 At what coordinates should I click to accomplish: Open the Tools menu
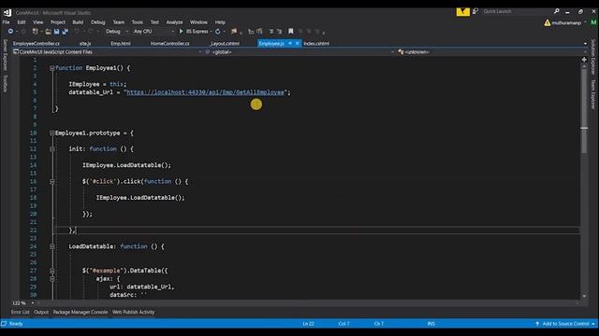tap(138, 22)
